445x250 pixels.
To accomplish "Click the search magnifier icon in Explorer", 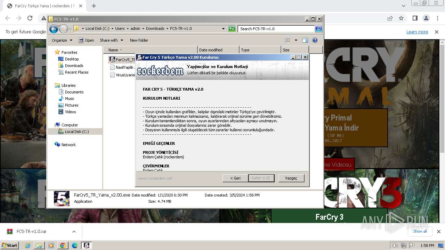I will [318, 29].
